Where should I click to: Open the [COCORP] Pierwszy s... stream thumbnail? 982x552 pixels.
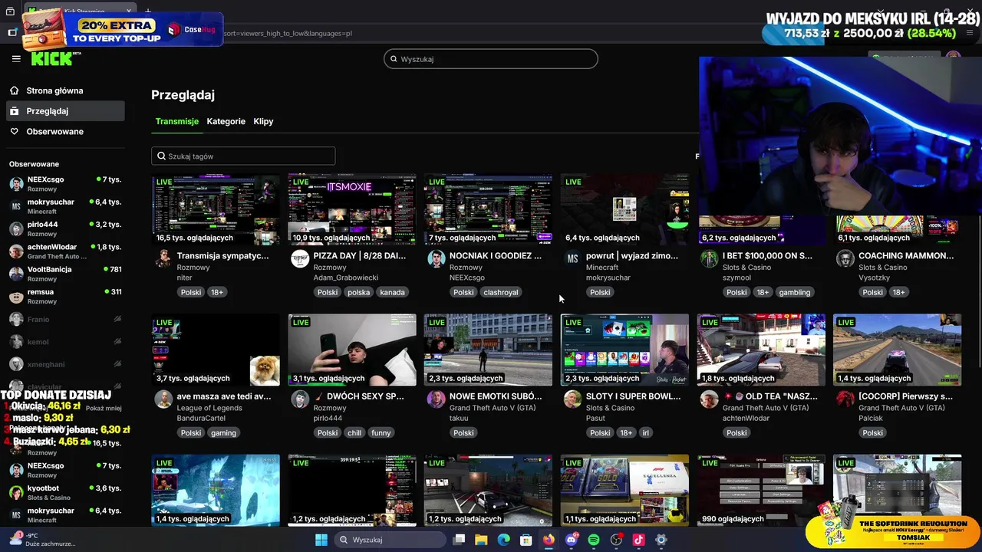click(897, 350)
